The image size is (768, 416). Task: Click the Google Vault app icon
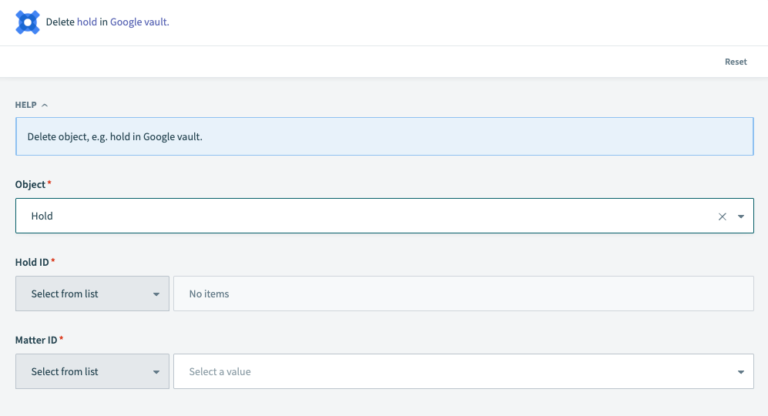[28, 22]
